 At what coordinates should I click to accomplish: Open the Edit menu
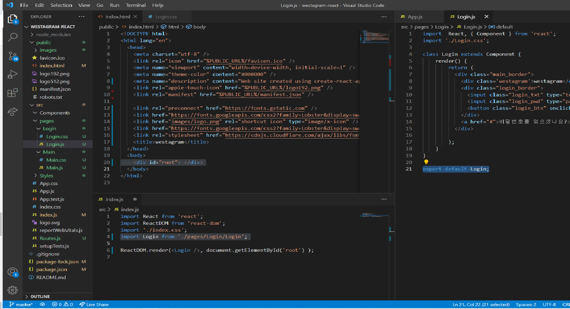coord(39,5)
